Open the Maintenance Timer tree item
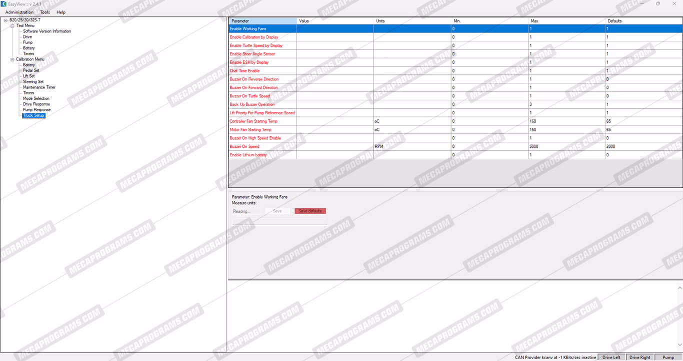This screenshot has height=361, width=683. point(39,87)
